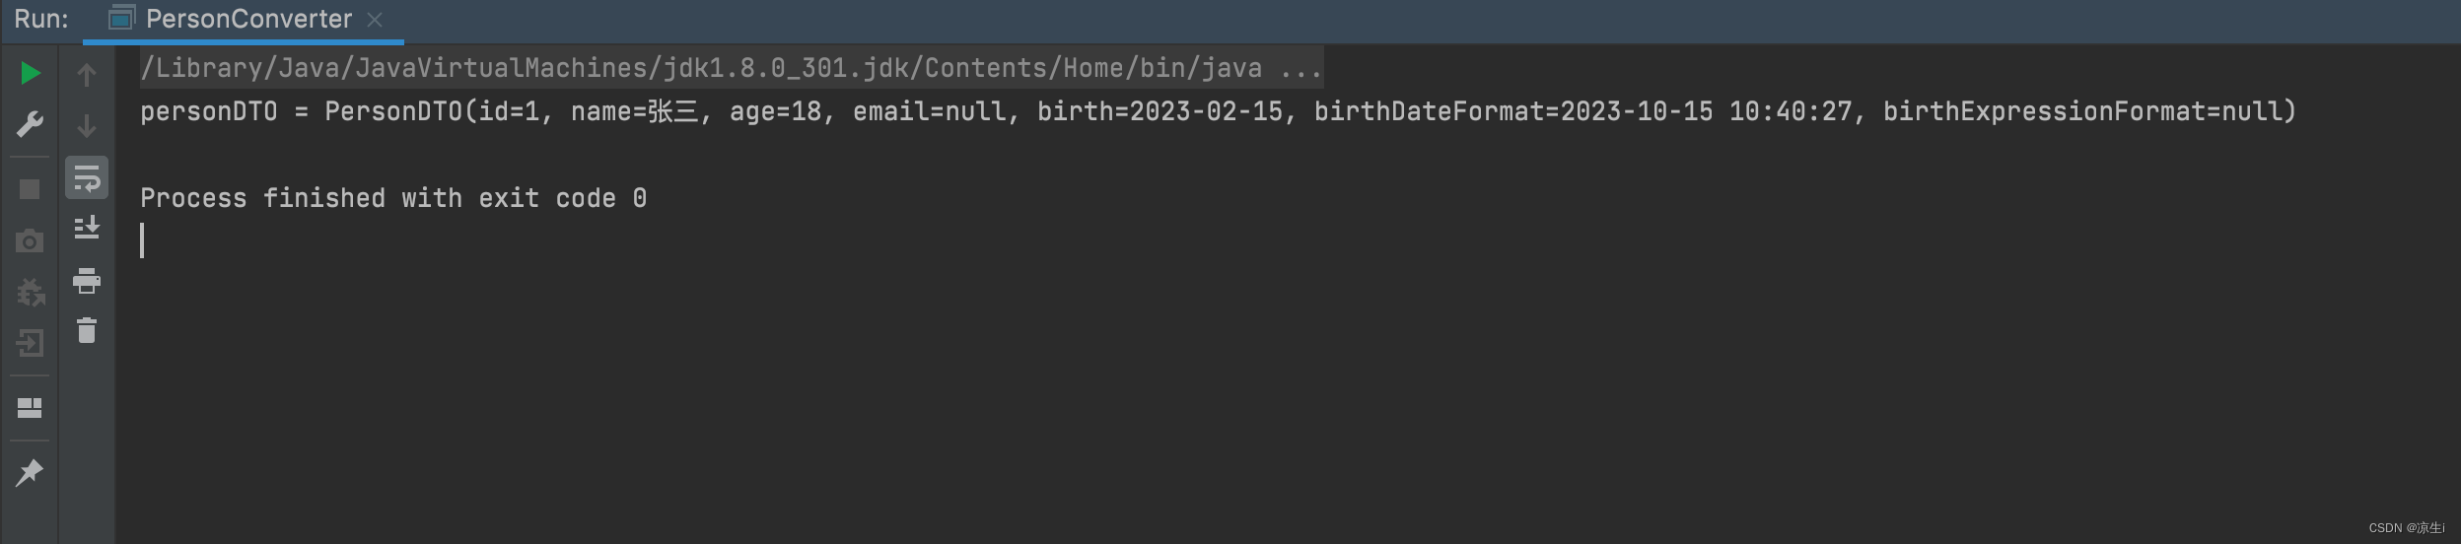Viewport: 2461px width, 544px height.
Task: Toggle soft-wrap for console output
Action: [x=87, y=178]
